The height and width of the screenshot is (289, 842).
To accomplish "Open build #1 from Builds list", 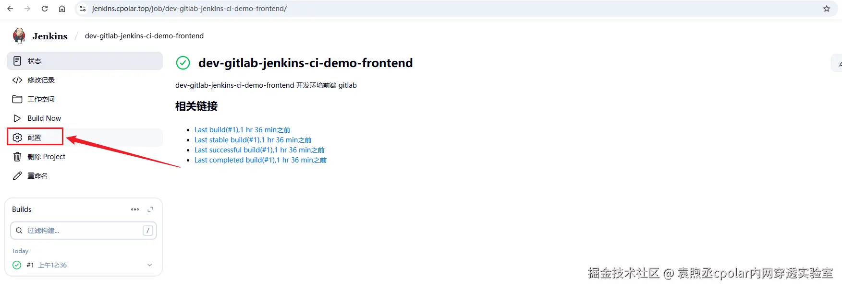I will [30, 265].
